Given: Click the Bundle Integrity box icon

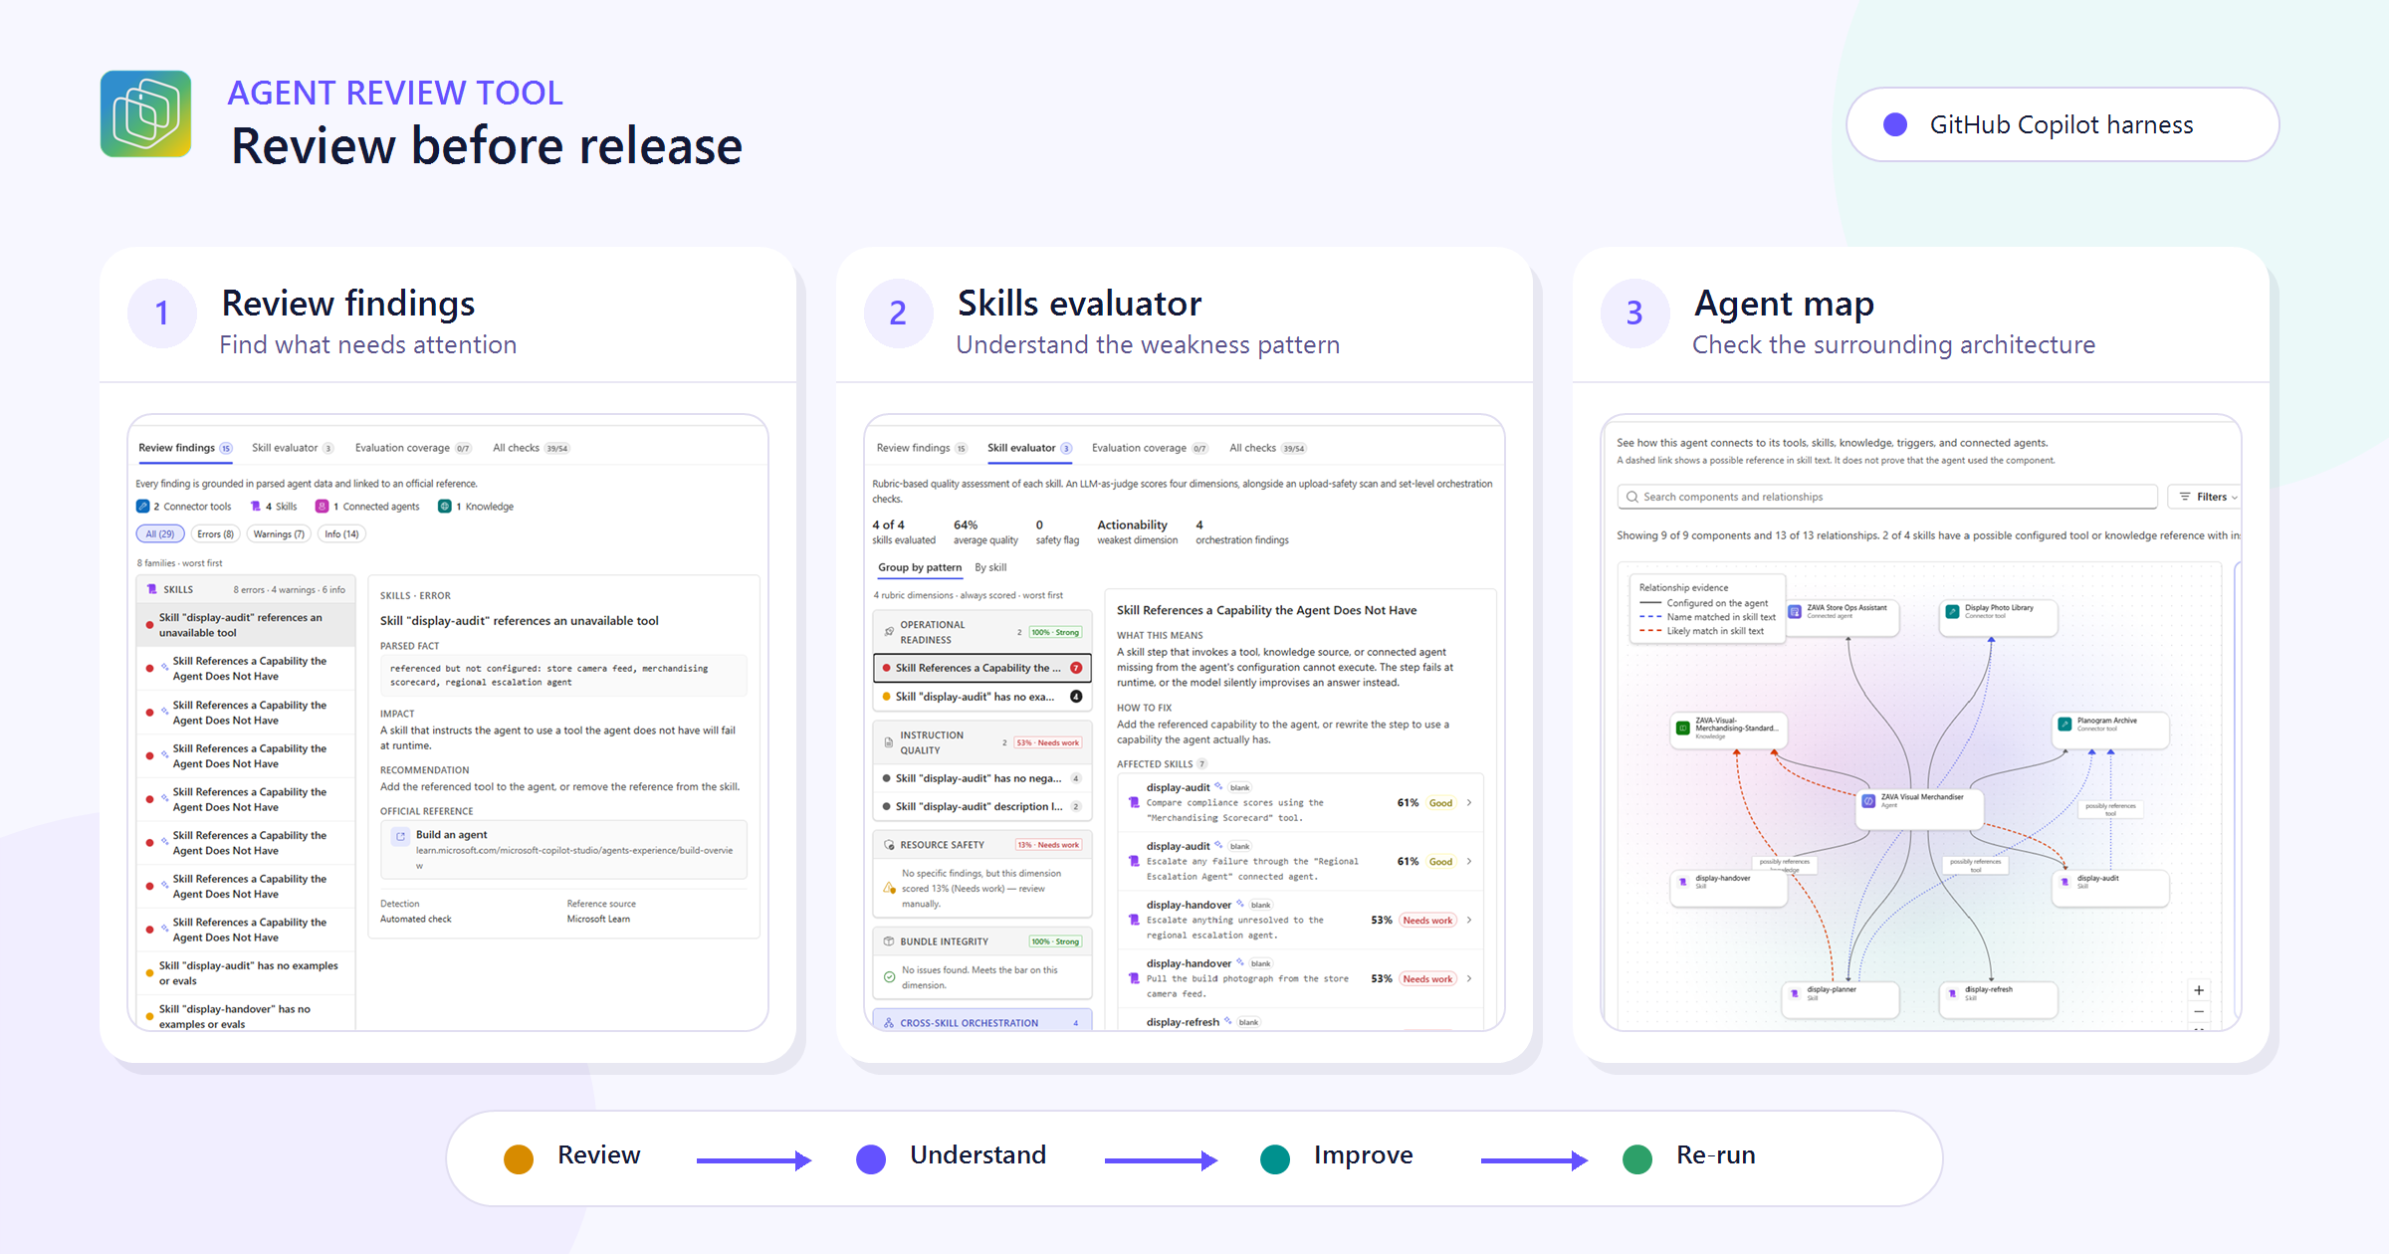Looking at the screenshot, I should (x=889, y=941).
